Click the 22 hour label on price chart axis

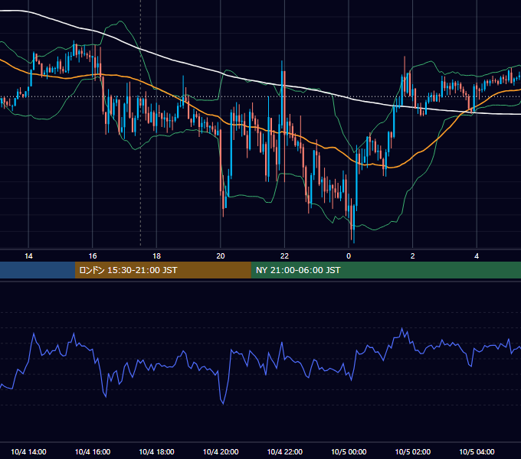(x=284, y=256)
